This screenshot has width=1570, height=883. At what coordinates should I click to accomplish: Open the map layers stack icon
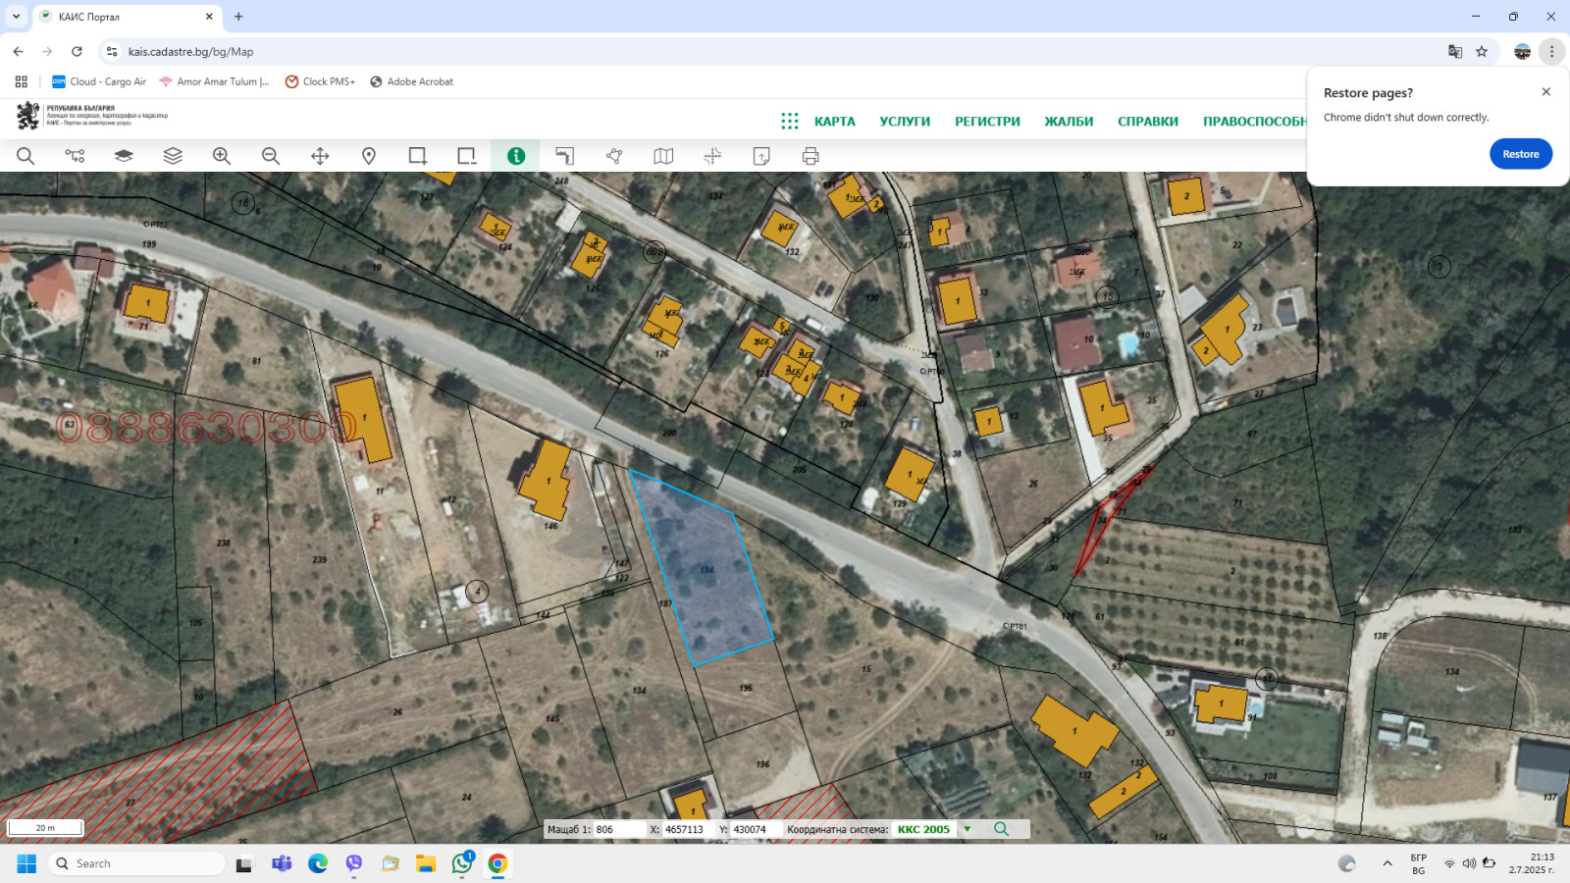(x=173, y=156)
